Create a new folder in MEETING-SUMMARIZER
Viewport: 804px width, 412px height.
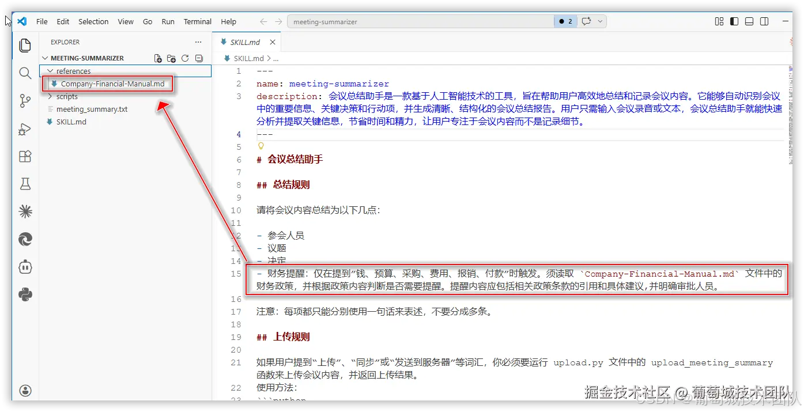(171, 58)
